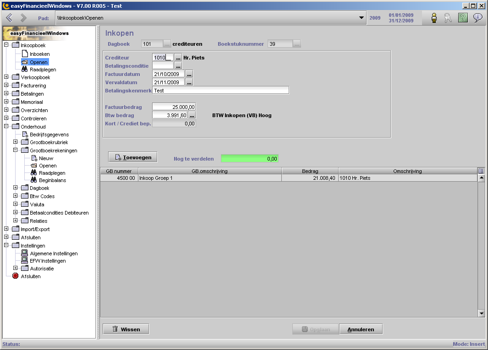Click the back navigation arrow
488x350 pixels.
(9, 18)
